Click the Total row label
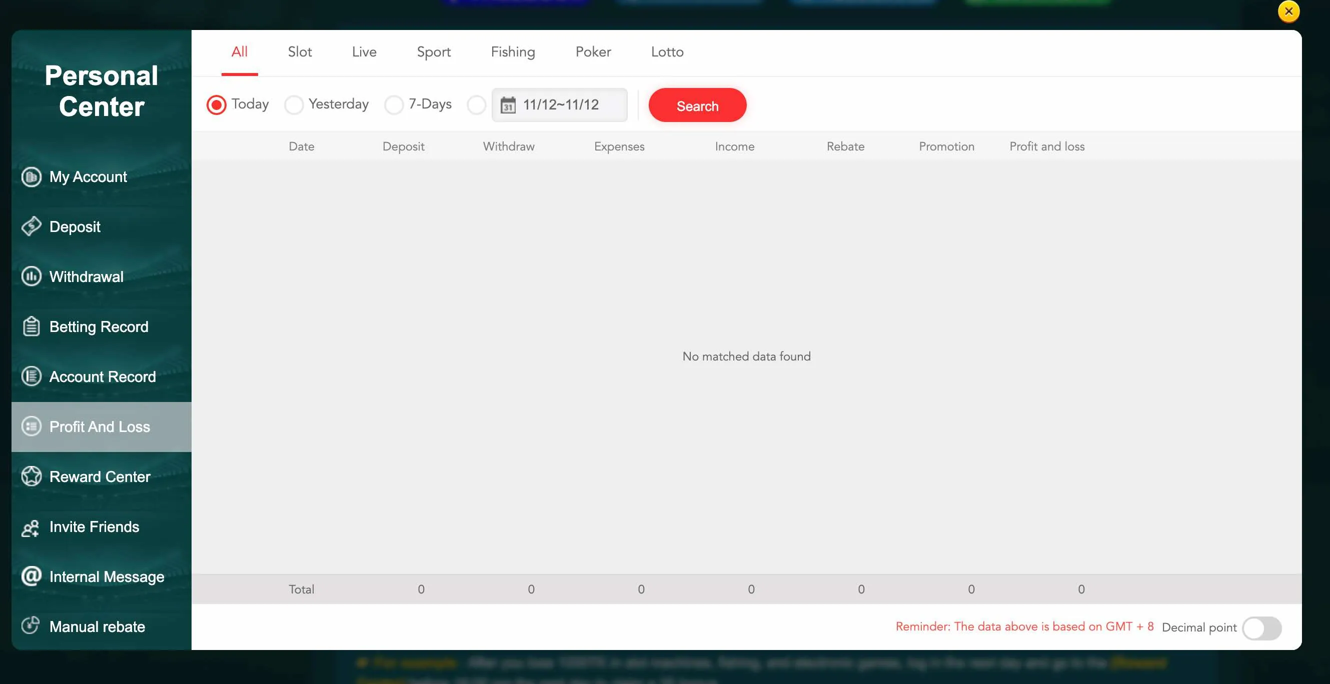This screenshot has height=684, width=1330. tap(302, 589)
